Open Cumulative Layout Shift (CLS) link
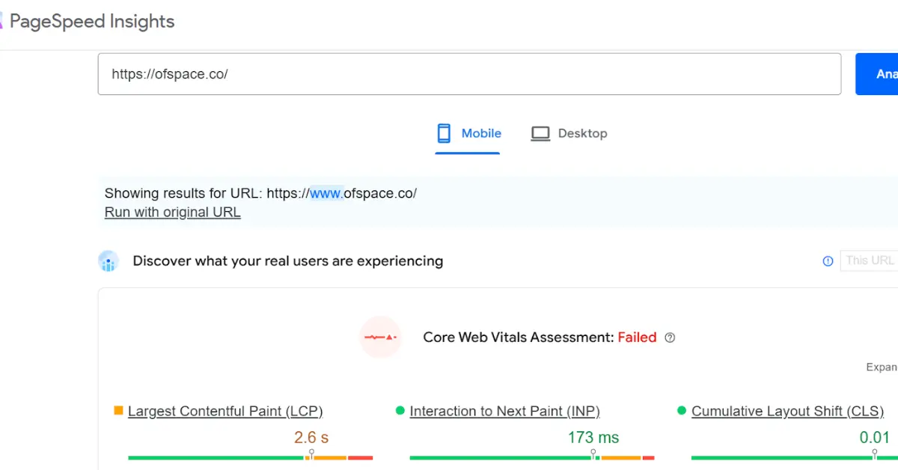This screenshot has height=470, width=898. coord(787,411)
